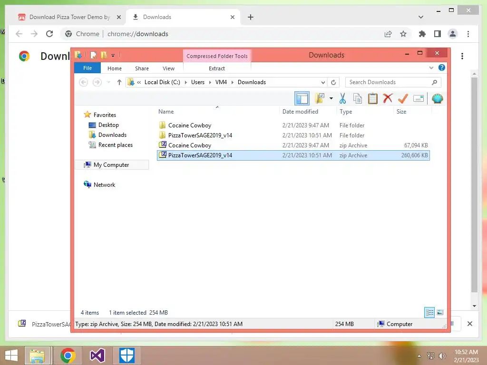Screen dimensions: 487x365
Task: Select the PizzaTowerSAGE2019_v14 file folder
Action: click(x=293, y=135)
